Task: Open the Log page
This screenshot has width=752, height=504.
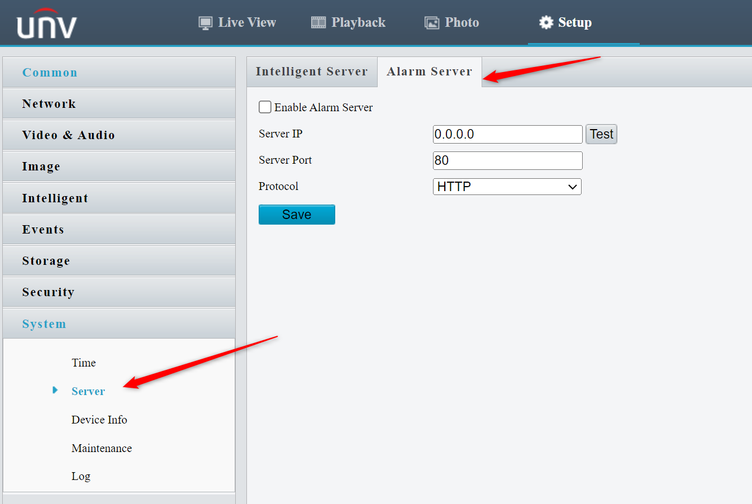Action: click(x=80, y=476)
